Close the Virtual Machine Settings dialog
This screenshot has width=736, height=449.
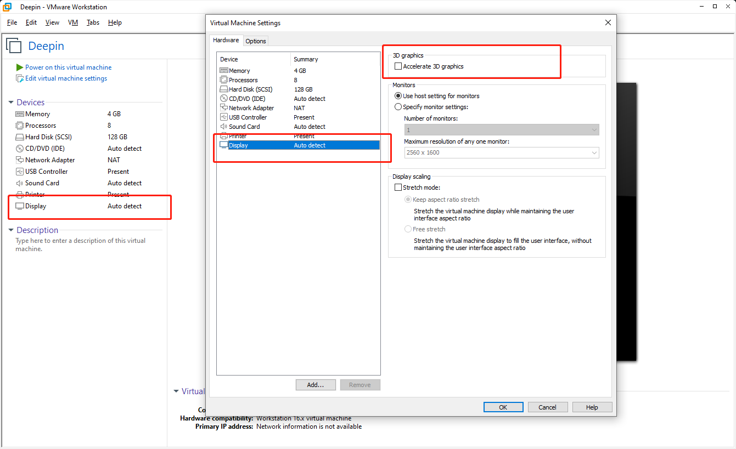click(x=608, y=22)
